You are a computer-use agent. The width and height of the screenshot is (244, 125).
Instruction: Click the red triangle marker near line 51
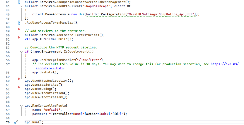(19, 38)
